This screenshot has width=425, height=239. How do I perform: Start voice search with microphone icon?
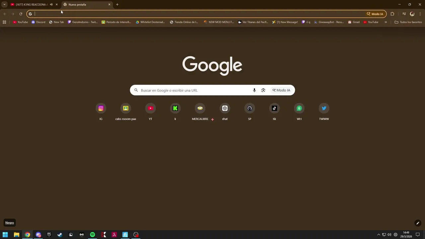tap(254, 90)
